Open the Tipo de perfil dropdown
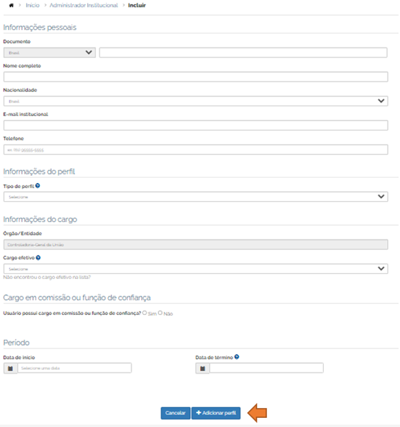The width and height of the screenshot is (400, 427). [195, 197]
